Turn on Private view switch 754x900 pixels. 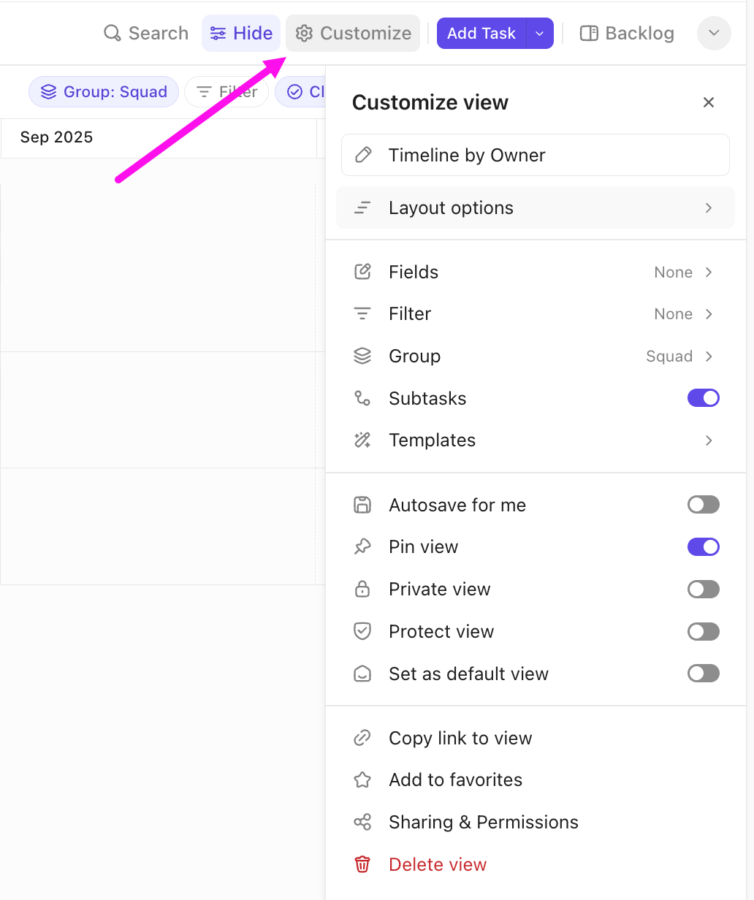(703, 590)
